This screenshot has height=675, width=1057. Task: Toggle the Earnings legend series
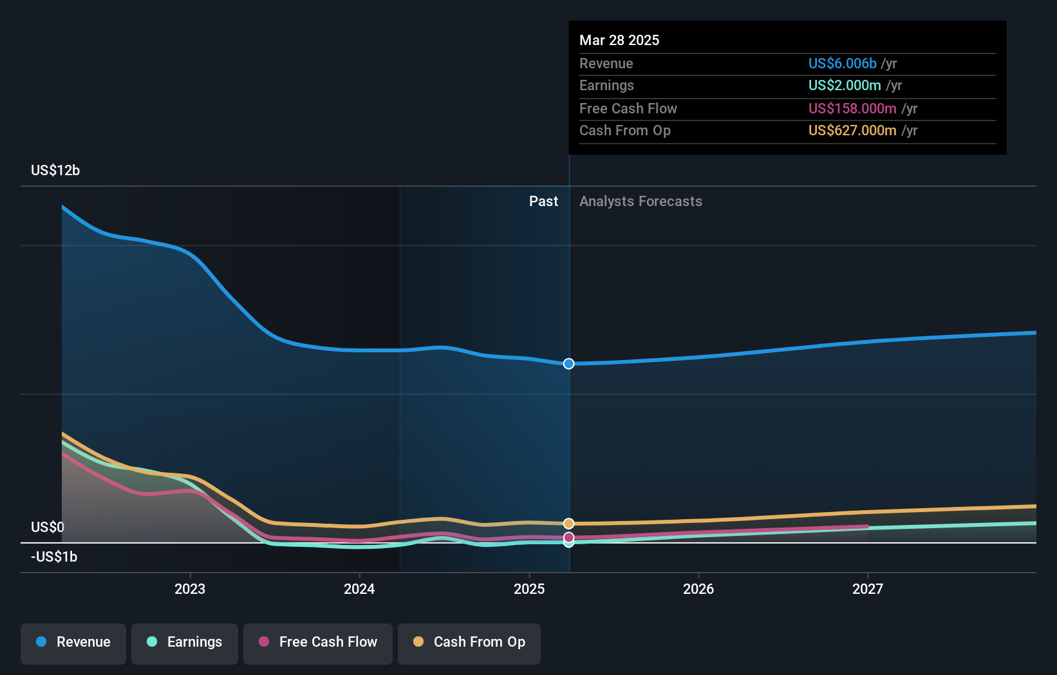tap(185, 643)
